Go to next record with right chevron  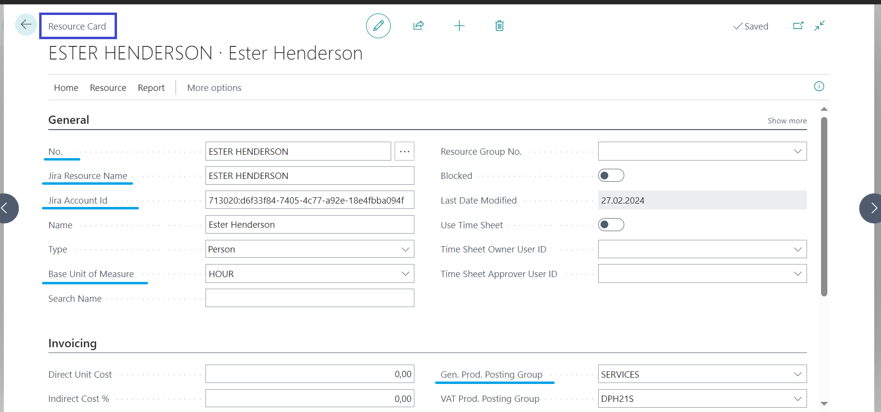(x=873, y=208)
